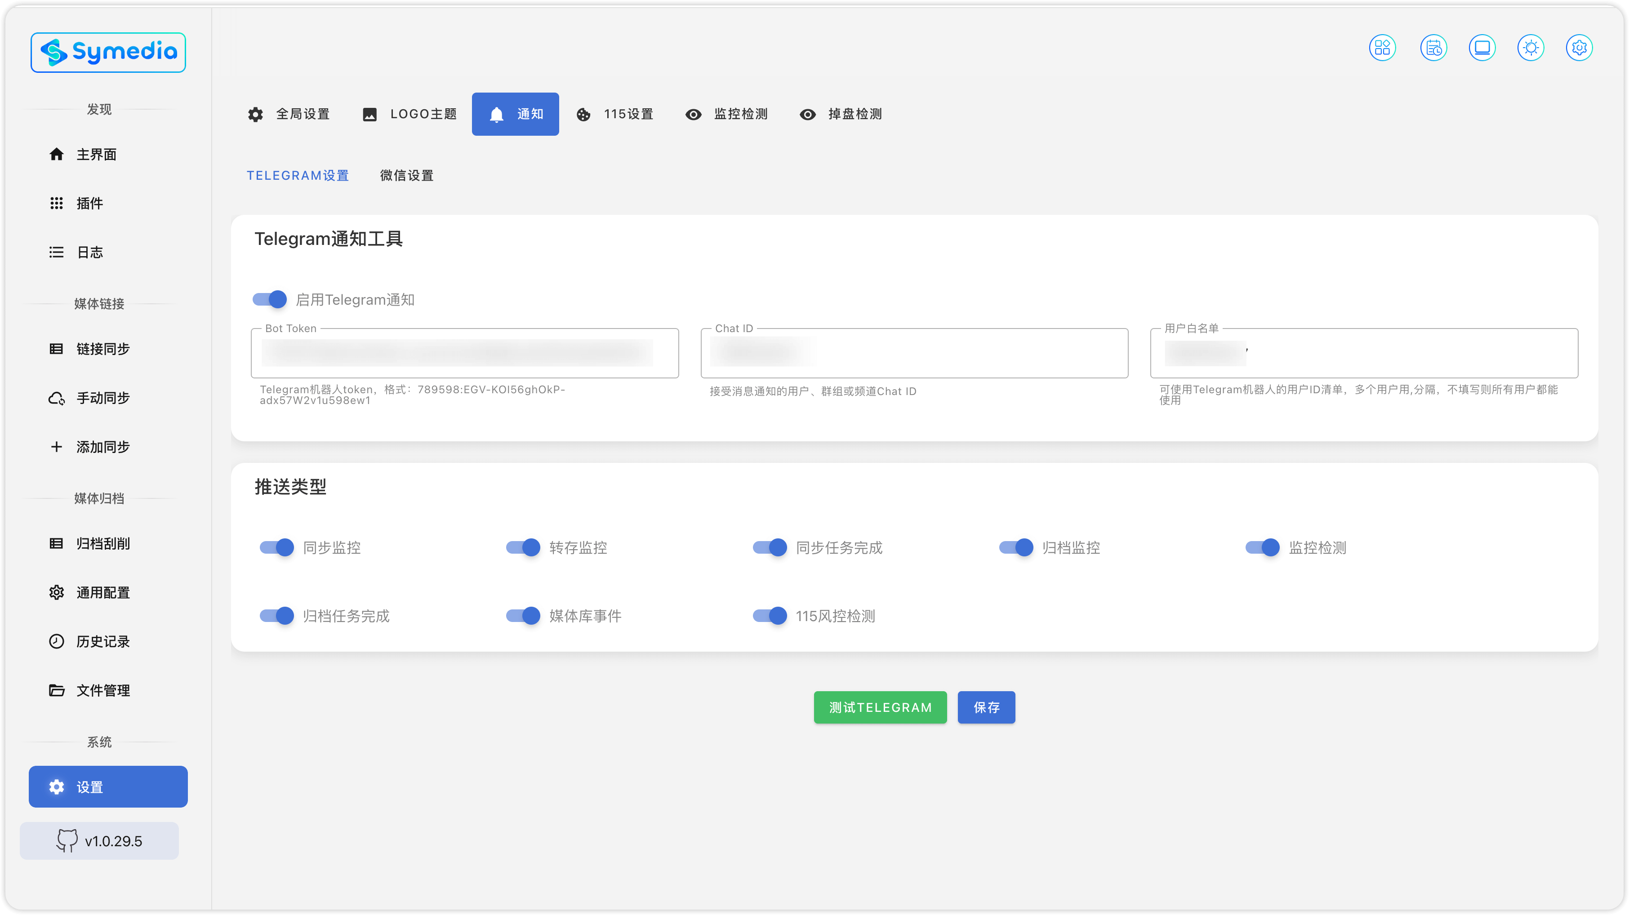The image size is (1629, 915).
Task: Open the apps grid icon in header
Action: click(x=1382, y=48)
